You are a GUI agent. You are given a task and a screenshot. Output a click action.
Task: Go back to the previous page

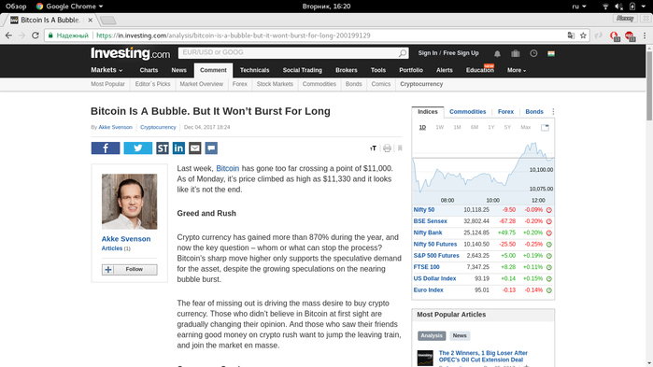click(x=8, y=35)
